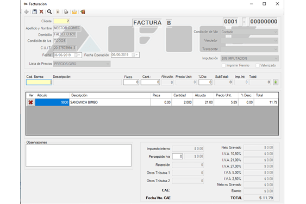306x204 pixels.
Task: Click the Pieza entry field
Action: (131, 82)
